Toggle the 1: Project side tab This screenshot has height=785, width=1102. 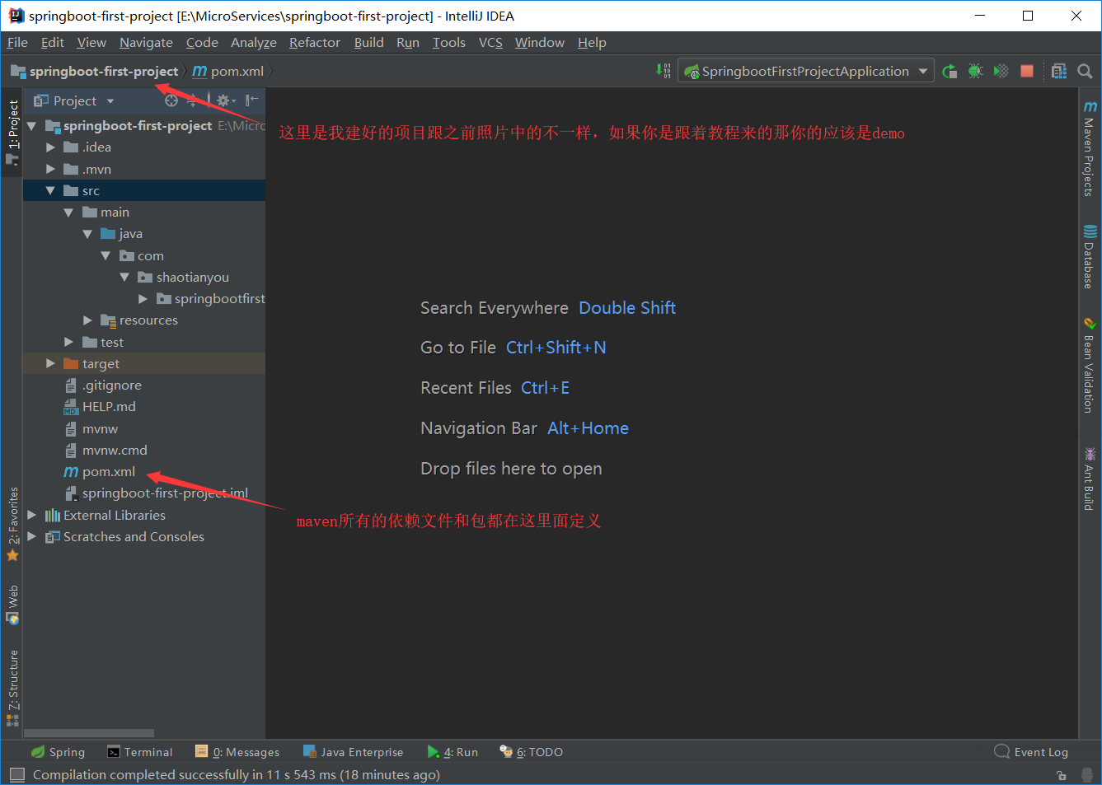pyautogui.click(x=12, y=132)
